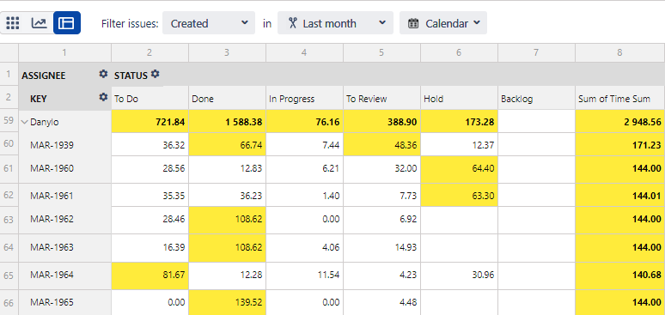Expand the Calendar dropdown menu
The image size is (665, 315).
point(443,23)
